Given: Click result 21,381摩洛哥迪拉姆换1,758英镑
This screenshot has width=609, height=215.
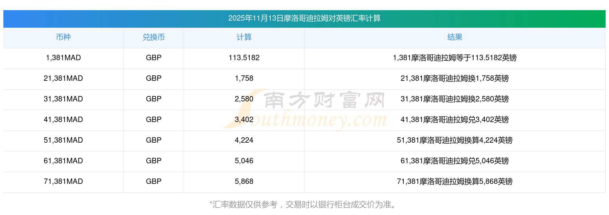Looking at the screenshot, I should point(455,78).
